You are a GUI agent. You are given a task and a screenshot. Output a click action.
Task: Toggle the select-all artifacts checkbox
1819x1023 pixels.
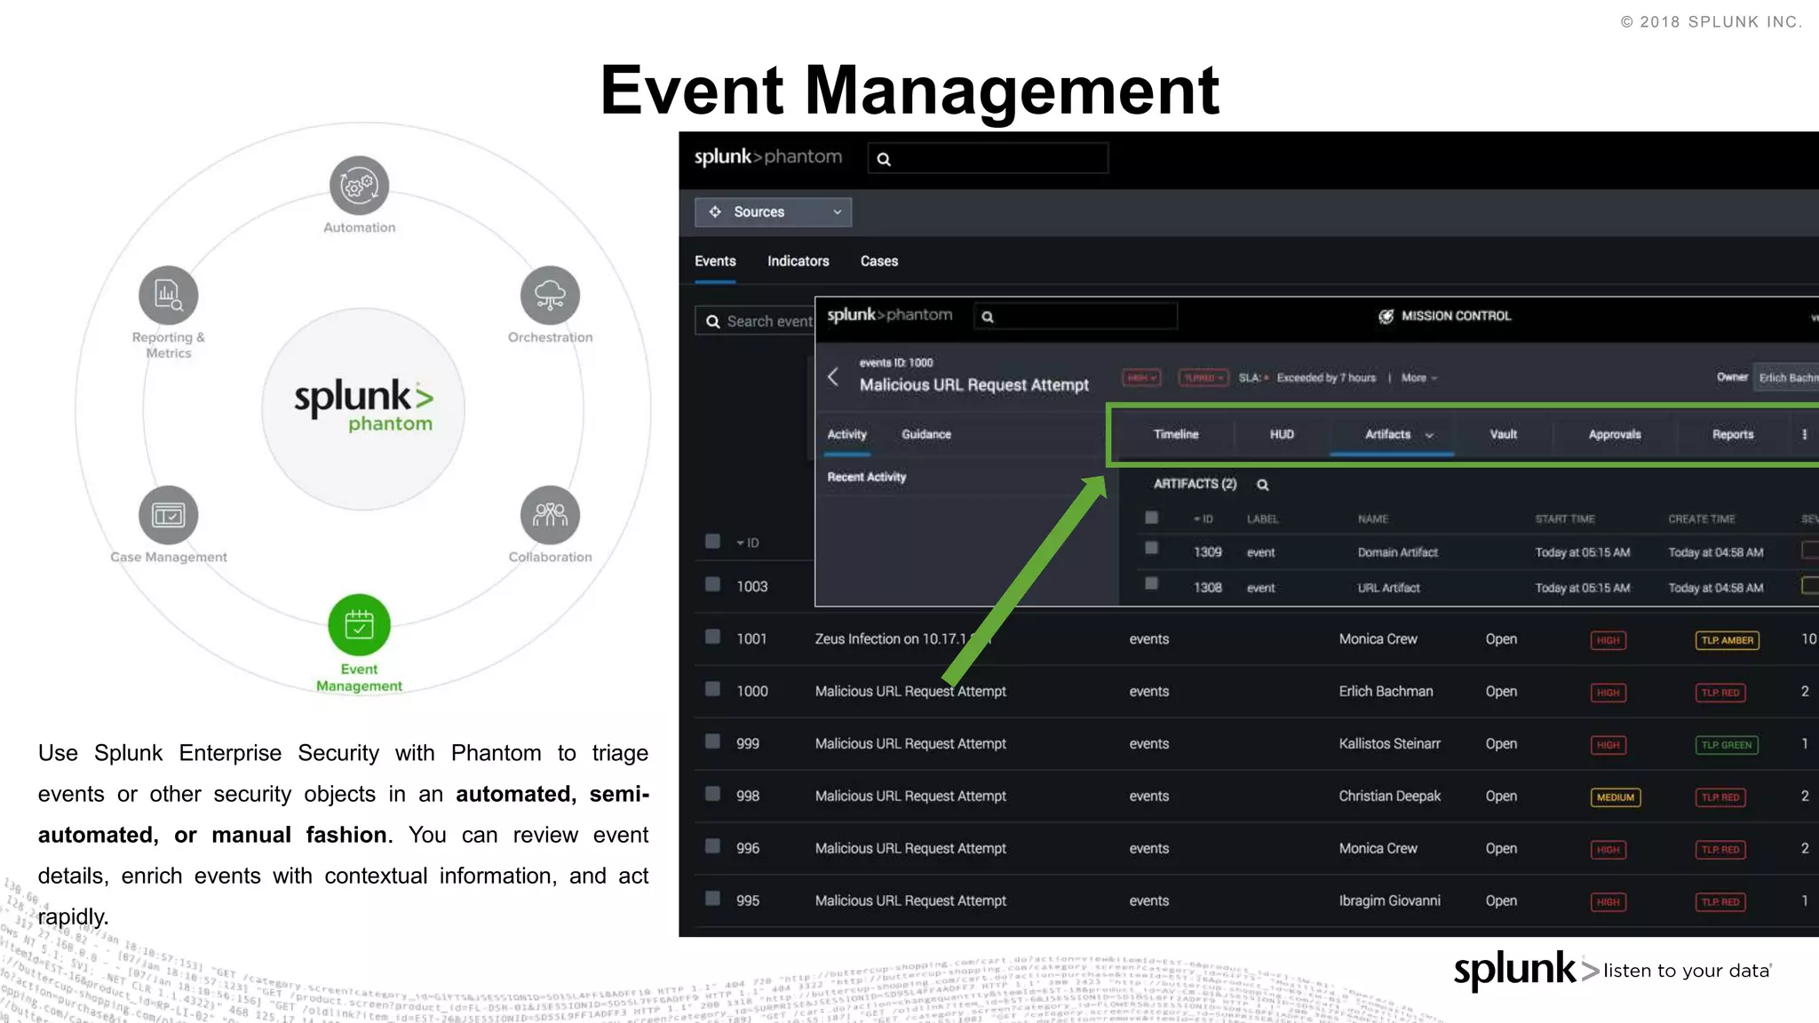tap(1151, 518)
